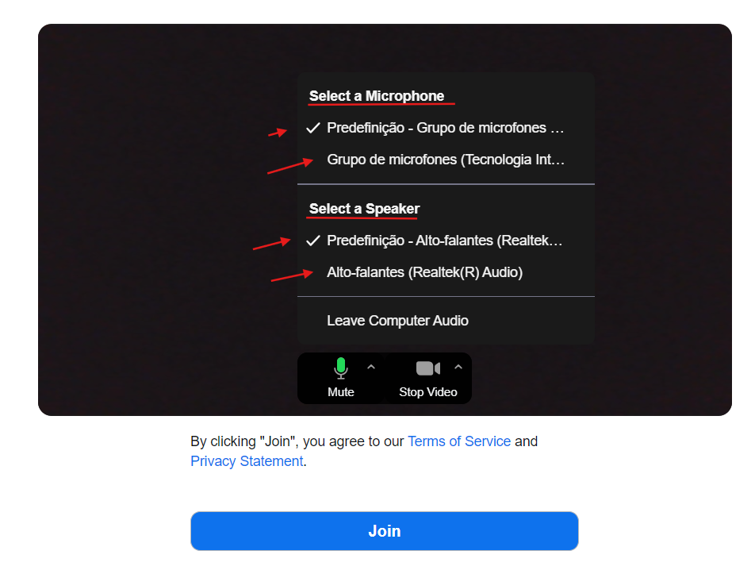Click the Select a Microphone heading
755x570 pixels.
[x=377, y=96]
